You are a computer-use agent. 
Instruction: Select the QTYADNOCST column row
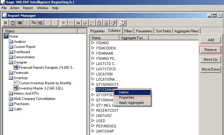click(x=107, y=84)
